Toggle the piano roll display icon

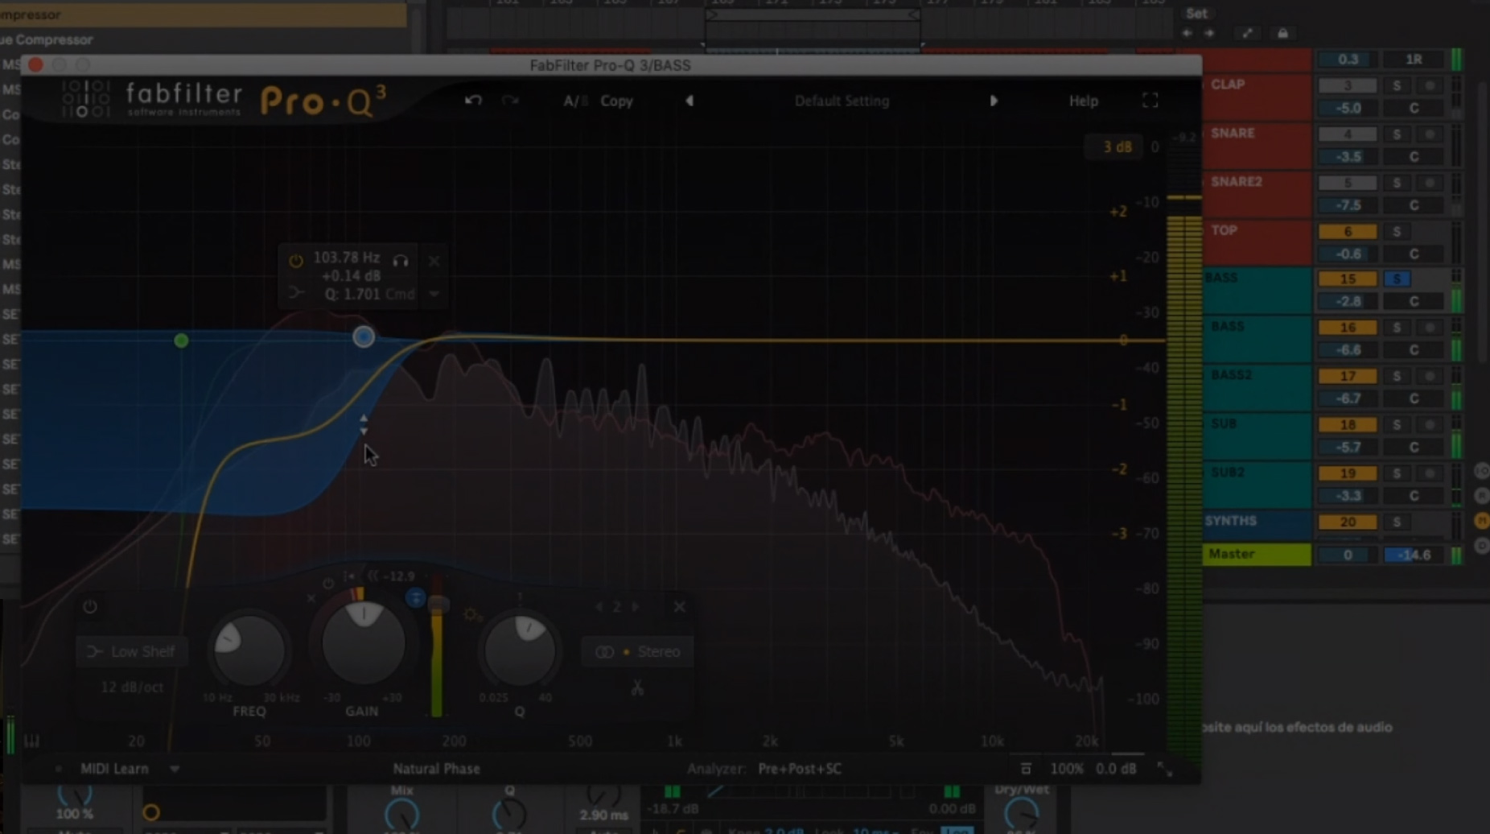[x=32, y=740]
